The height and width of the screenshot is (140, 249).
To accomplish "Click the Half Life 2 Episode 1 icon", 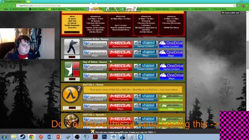I will 71,121.
